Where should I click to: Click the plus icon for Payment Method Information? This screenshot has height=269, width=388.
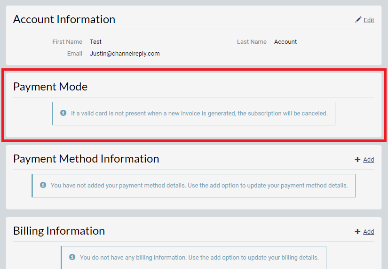(x=357, y=159)
